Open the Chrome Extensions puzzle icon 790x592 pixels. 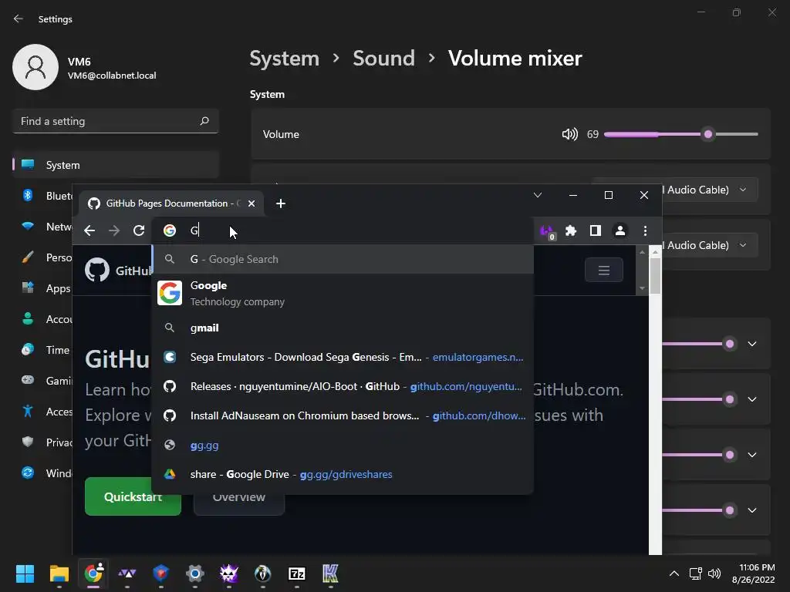(571, 230)
